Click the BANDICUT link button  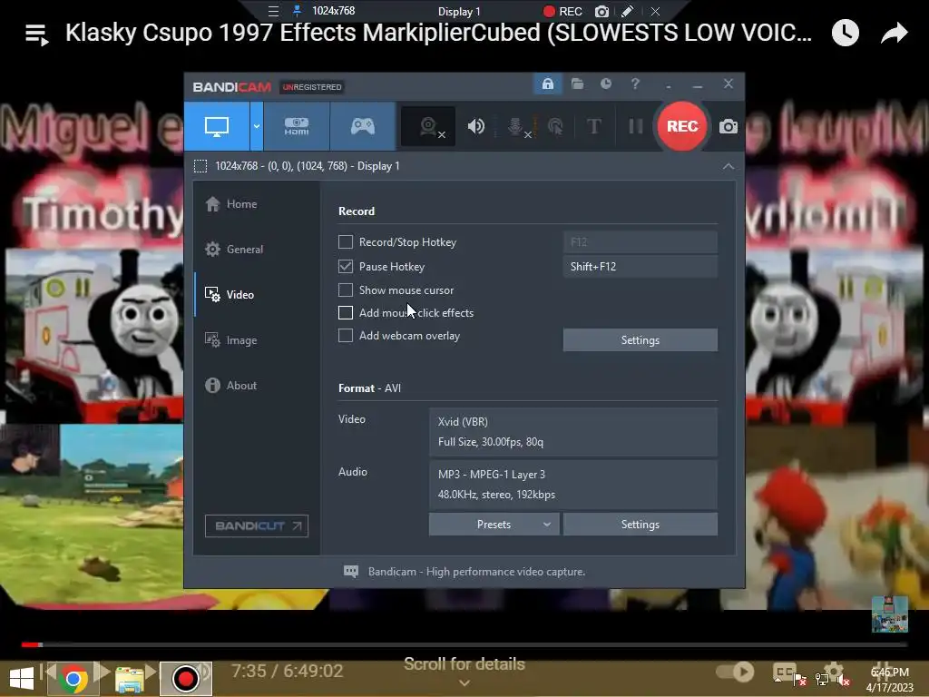257,525
